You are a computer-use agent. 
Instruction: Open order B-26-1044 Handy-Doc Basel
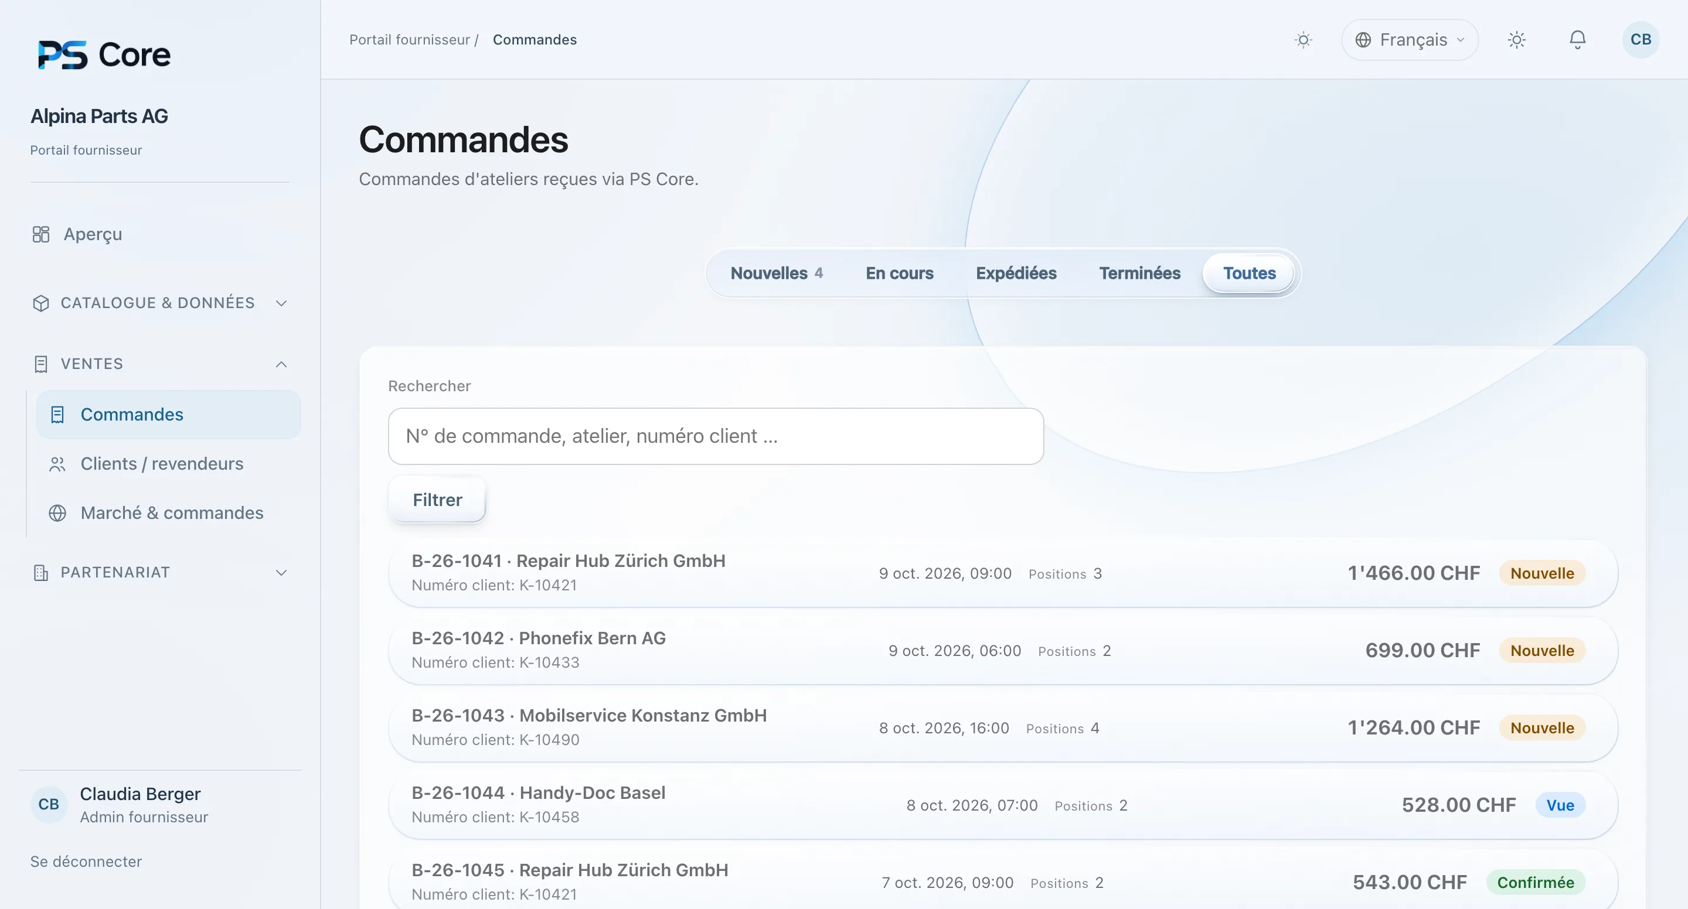click(x=1003, y=805)
